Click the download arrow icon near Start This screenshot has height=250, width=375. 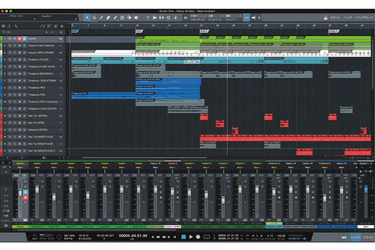(326, 17)
